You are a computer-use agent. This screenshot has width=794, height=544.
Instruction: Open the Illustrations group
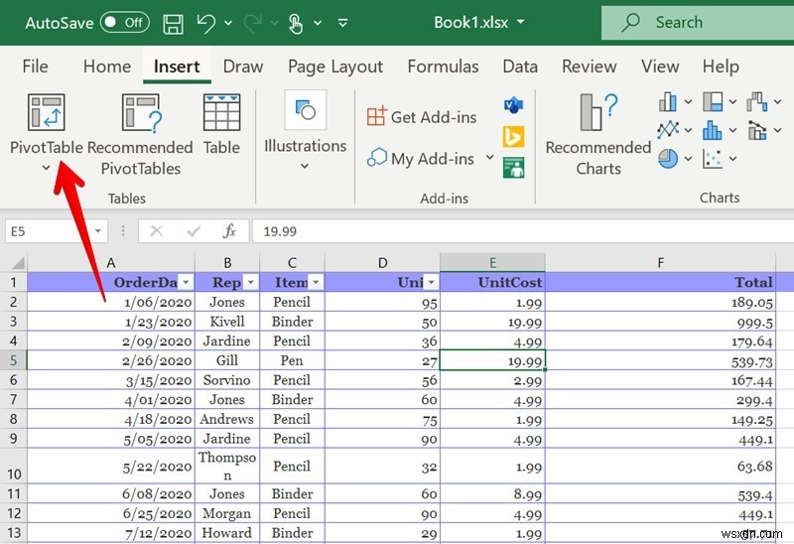[305, 130]
